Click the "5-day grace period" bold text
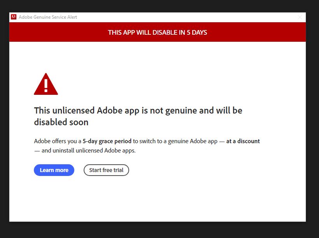This screenshot has height=238, width=319. [107, 141]
